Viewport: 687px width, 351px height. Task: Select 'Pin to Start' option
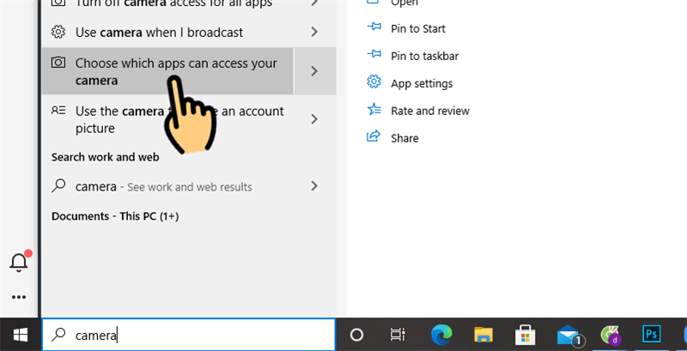coord(417,28)
